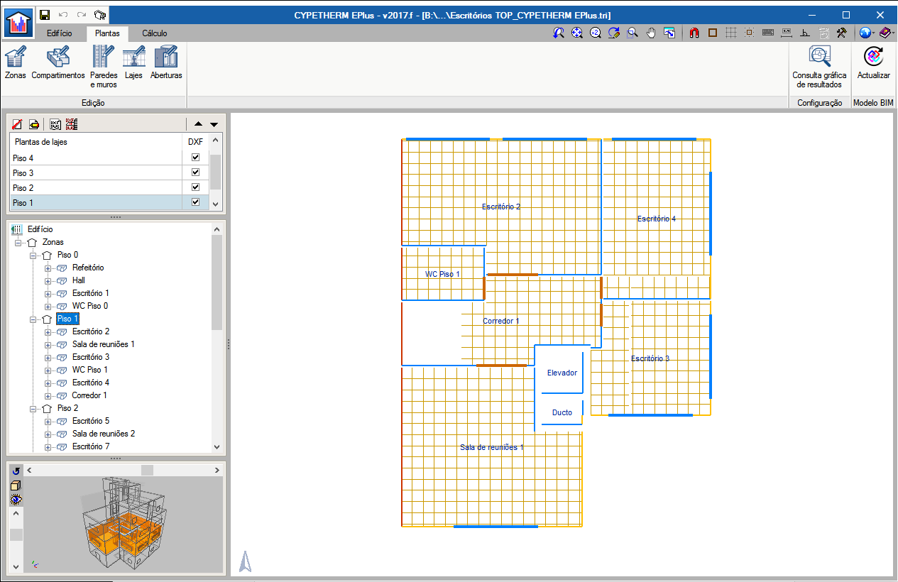This screenshot has height=582, width=898.
Task: Select Escritório 5 under Piso 2
Action: click(x=90, y=421)
